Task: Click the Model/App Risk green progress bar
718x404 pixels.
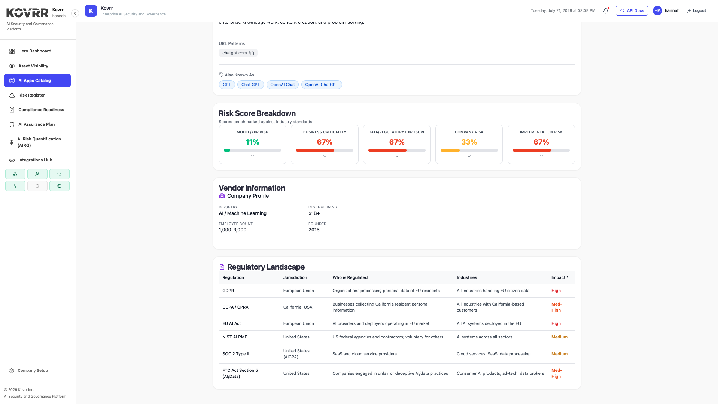Action: 253,151
